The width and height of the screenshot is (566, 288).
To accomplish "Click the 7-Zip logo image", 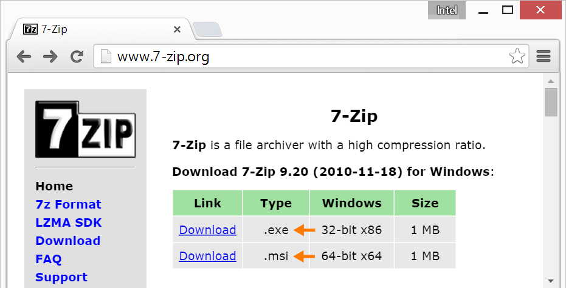I will 85,129.
